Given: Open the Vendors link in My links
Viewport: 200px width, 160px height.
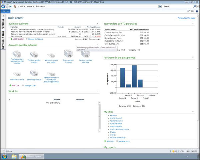Looking at the screenshot, I should point(113,115).
